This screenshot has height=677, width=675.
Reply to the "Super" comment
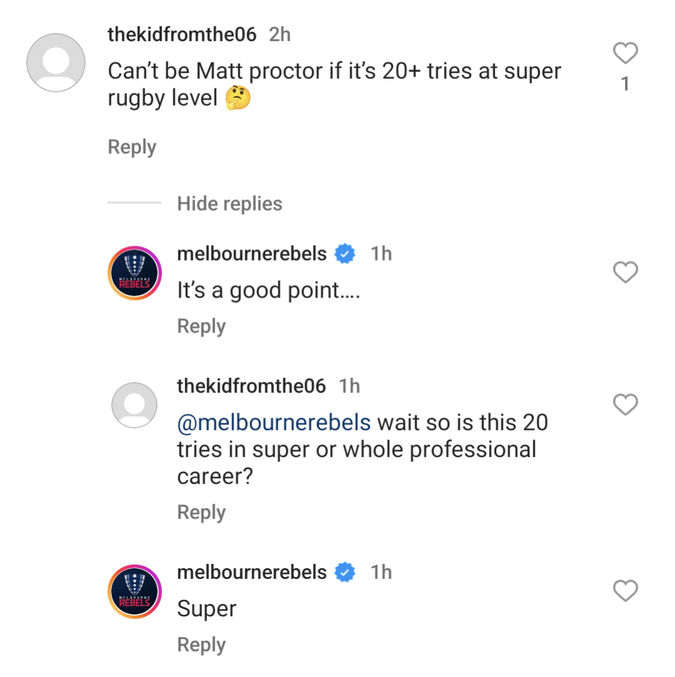[x=201, y=645]
